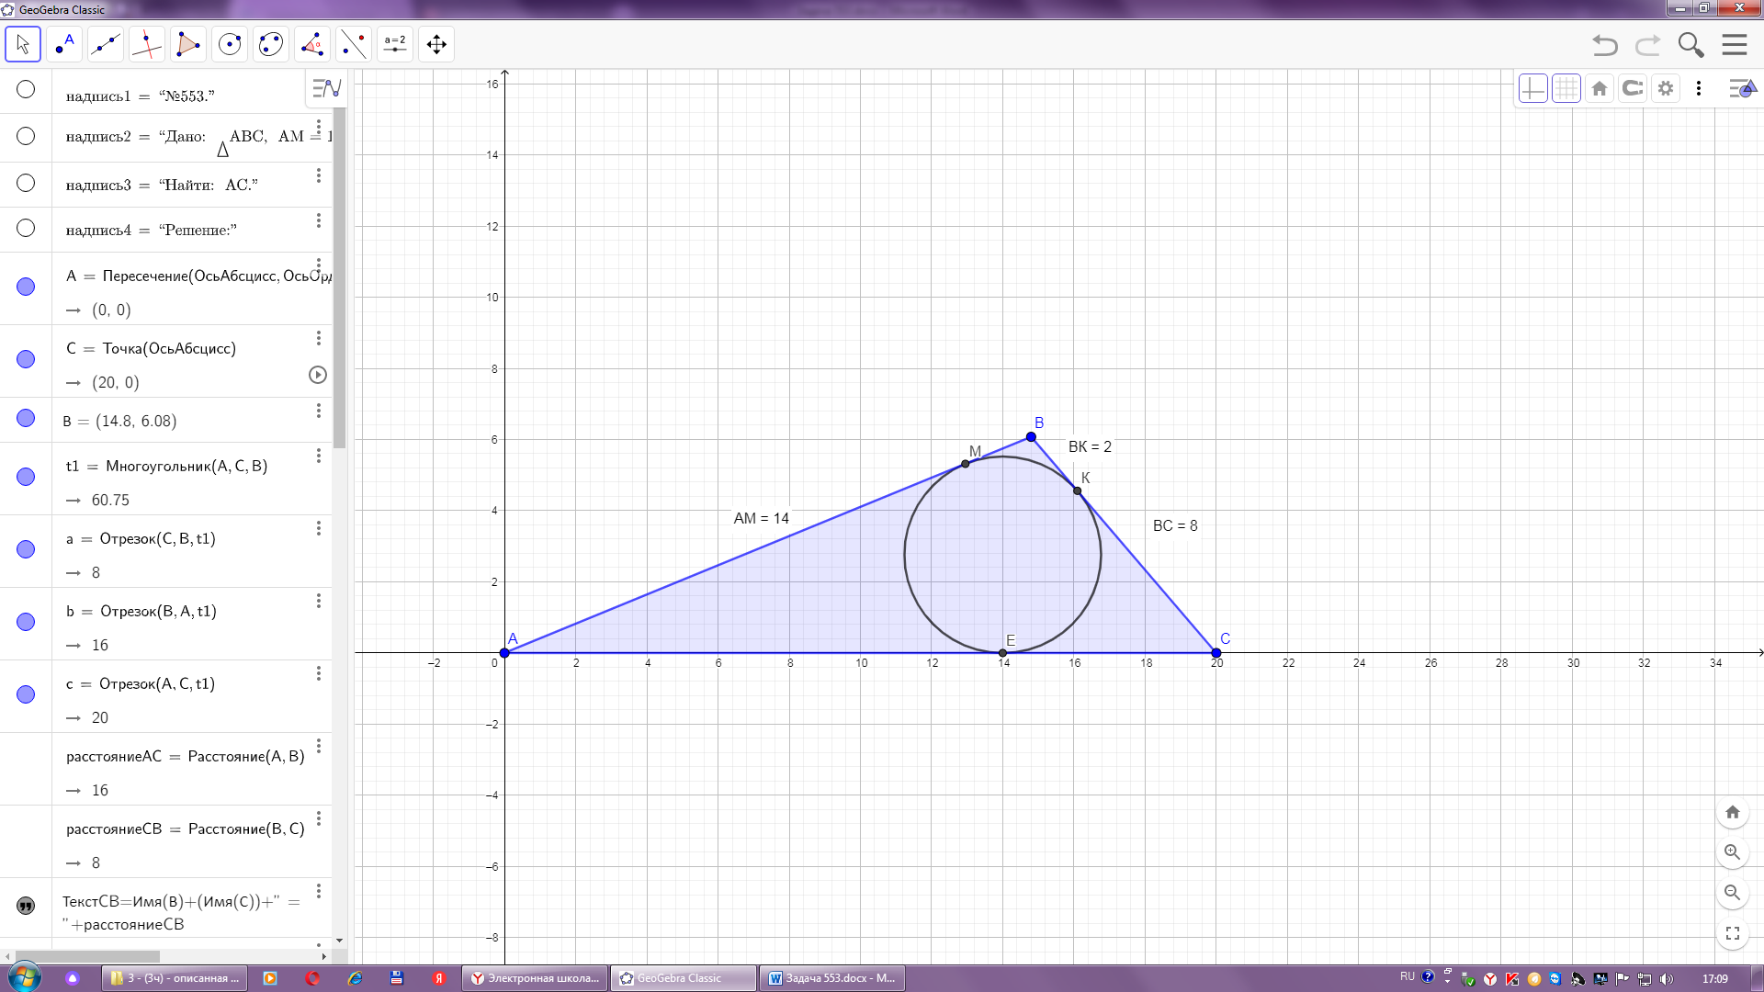Undo the last action
This screenshot has width=1764, height=992.
(1605, 45)
